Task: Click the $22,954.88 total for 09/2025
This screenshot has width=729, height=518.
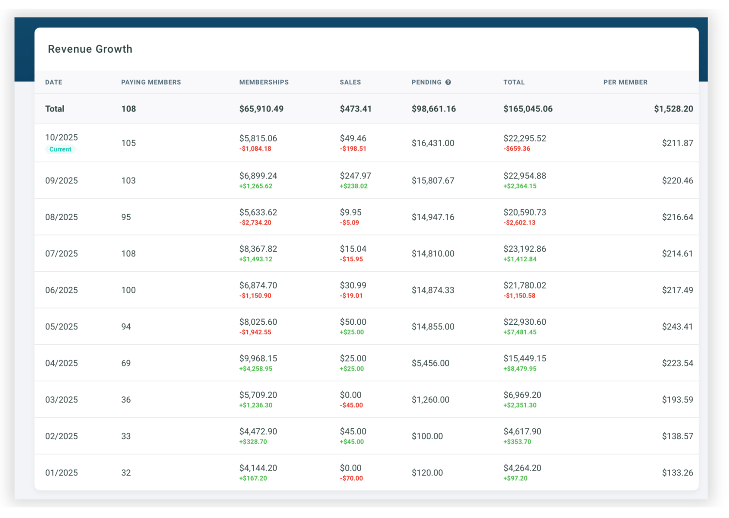Action: pyautogui.click(x=525, y=175)
